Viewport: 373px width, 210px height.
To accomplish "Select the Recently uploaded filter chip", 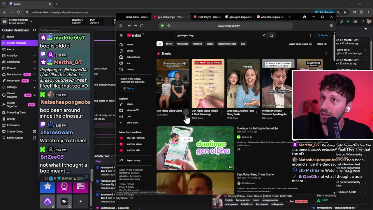I will [227, 44].
